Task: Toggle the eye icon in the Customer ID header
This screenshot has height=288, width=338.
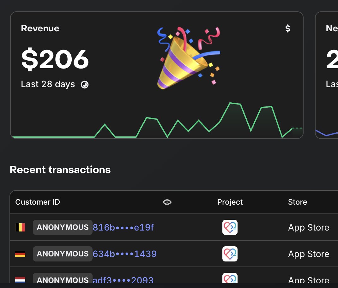Action: (167, 202)
